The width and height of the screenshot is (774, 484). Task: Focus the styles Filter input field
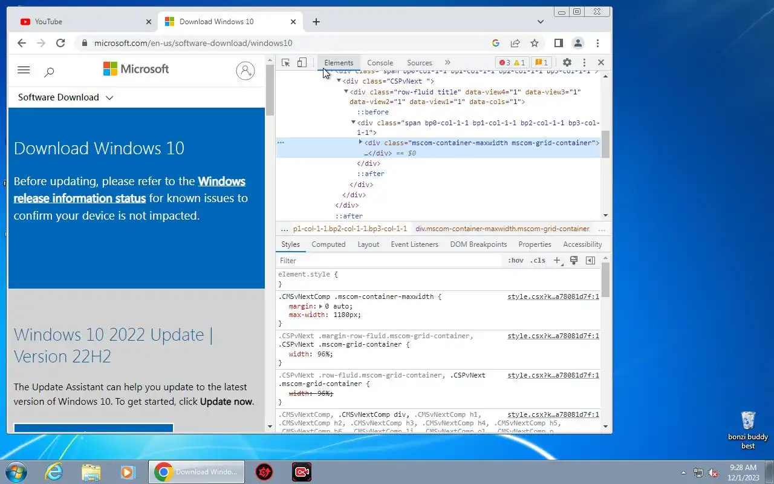tap(389, 261)
